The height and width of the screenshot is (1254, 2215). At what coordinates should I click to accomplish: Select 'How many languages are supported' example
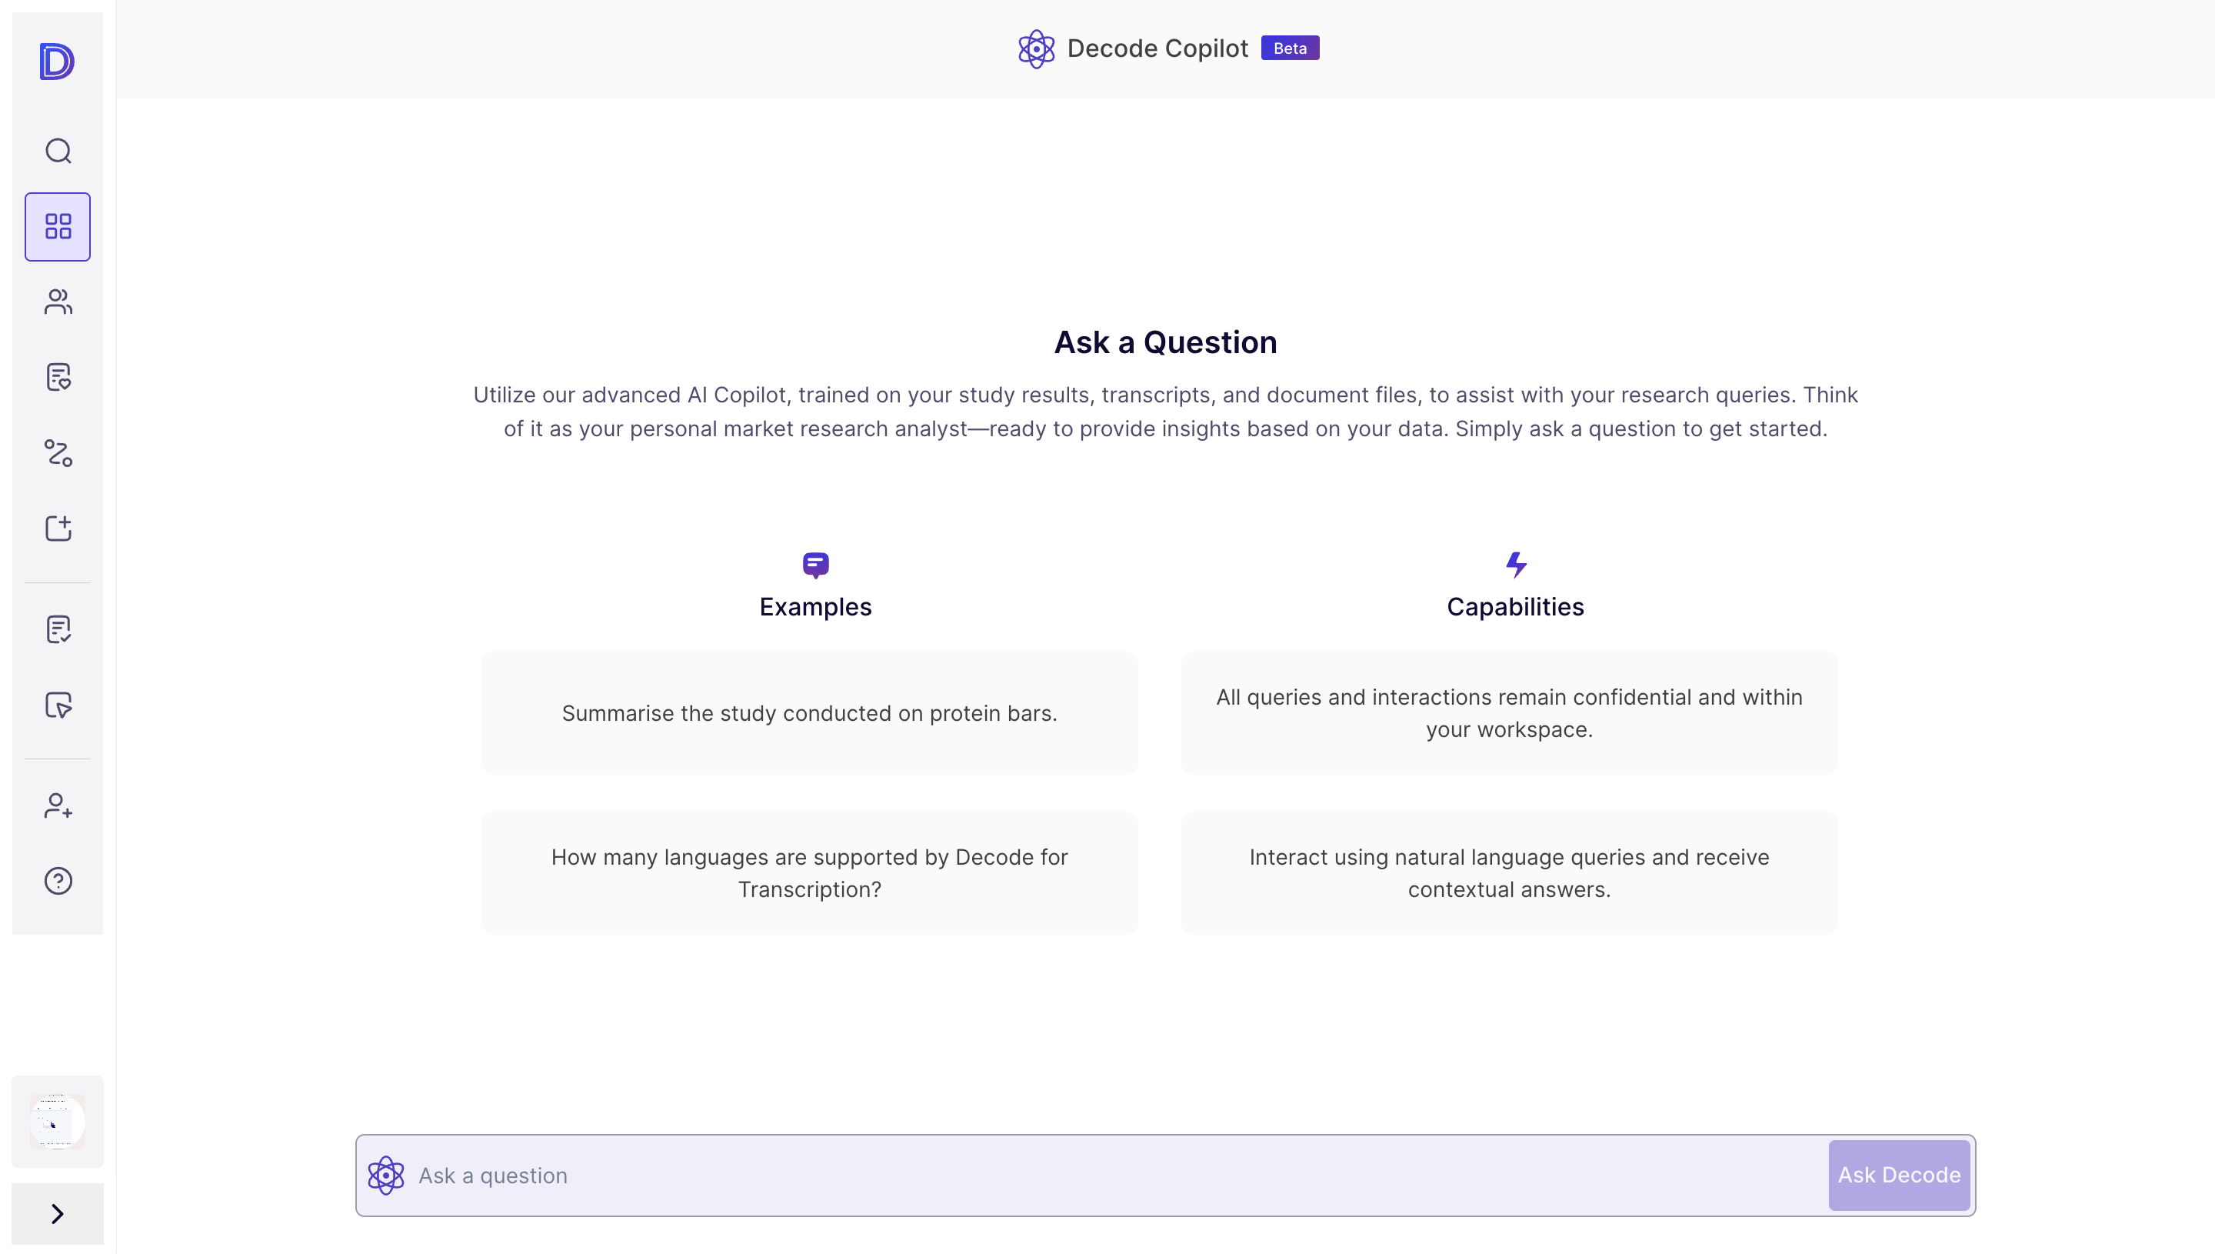coord(809,873)
